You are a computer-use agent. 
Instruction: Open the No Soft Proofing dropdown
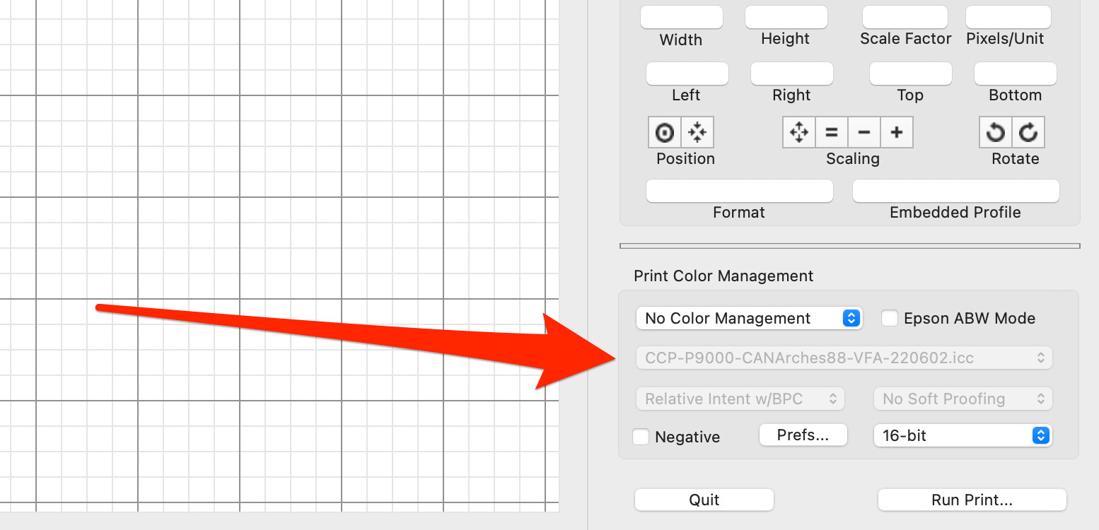pos(963,399)
